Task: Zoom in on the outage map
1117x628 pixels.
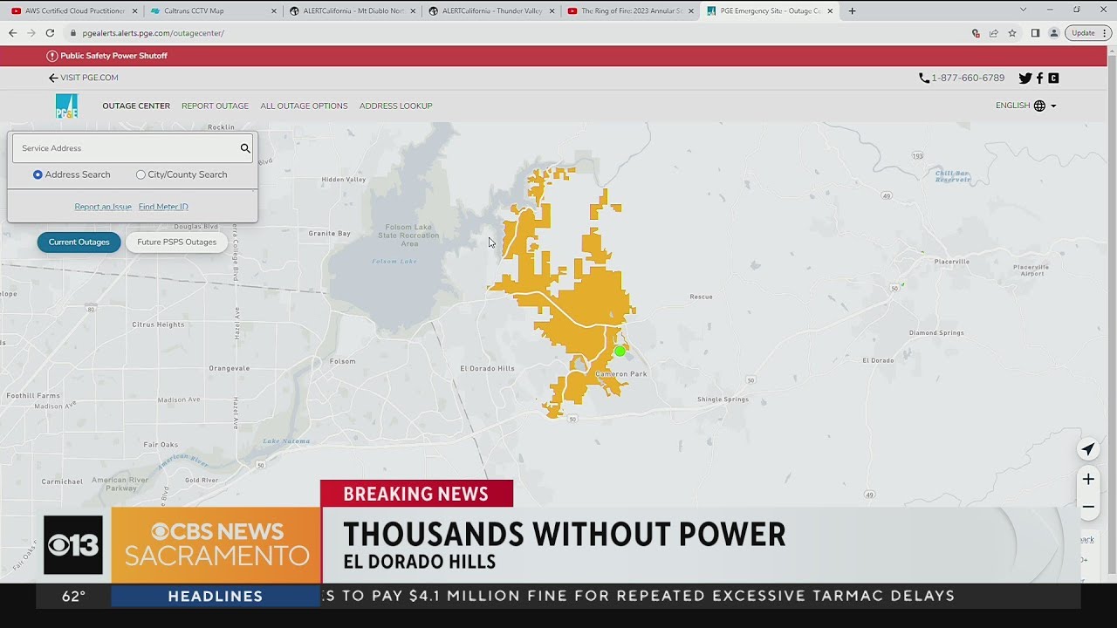Action: (x=1088, y=479)
